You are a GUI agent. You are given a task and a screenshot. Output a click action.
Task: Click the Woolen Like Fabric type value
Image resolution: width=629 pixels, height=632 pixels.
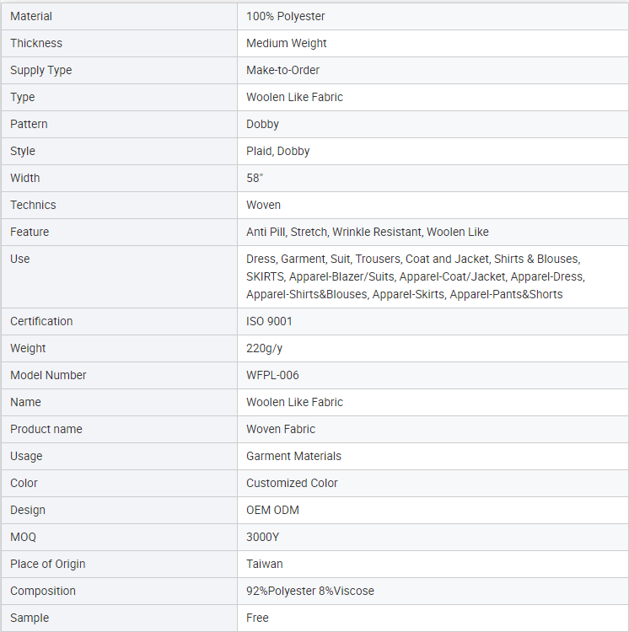(x=294, y=97)
